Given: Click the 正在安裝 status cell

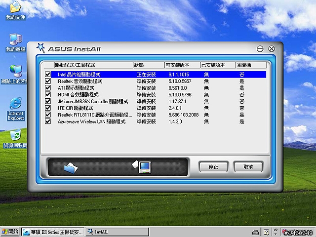Looking at the screenshot, I should [x=146, y=75].
